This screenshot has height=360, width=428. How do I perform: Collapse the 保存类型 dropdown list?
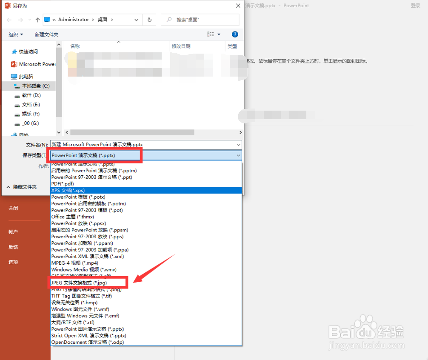(239, 155)
